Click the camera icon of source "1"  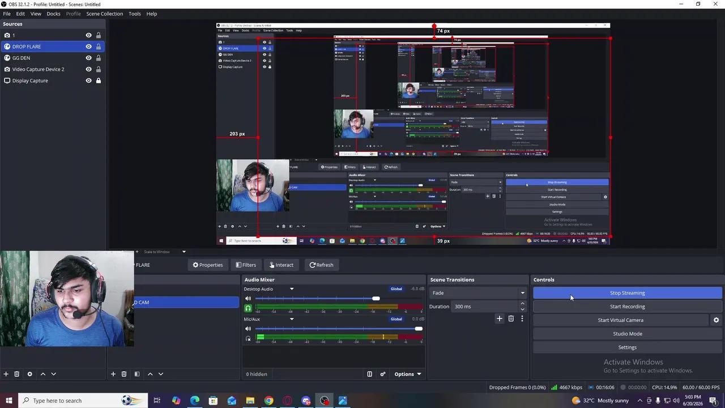7,35
